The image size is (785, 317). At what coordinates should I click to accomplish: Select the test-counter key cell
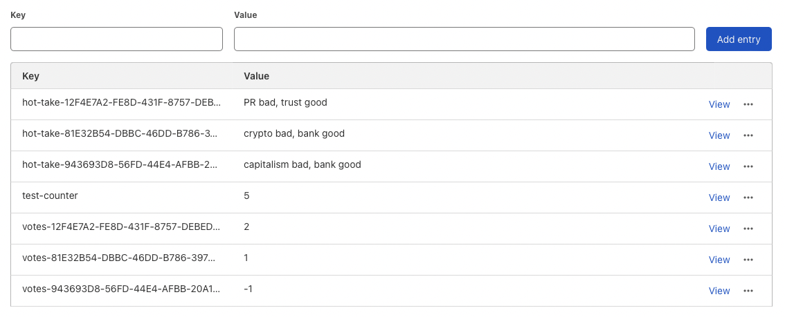[x=50, y=196]
